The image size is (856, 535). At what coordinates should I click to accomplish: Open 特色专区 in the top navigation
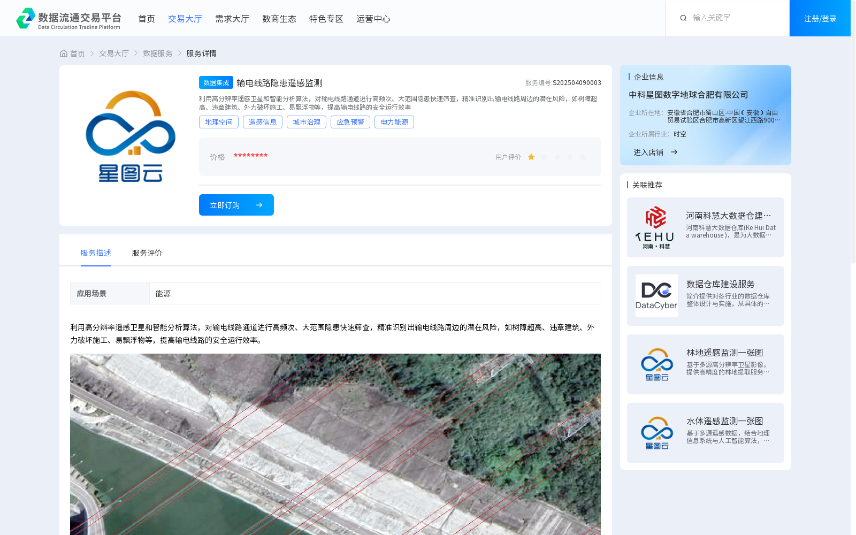326,19
